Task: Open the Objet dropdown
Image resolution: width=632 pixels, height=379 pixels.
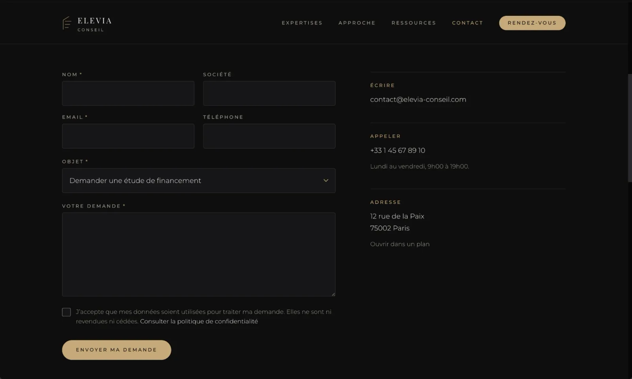Action: pyautogui.click(x=199, y=181)
